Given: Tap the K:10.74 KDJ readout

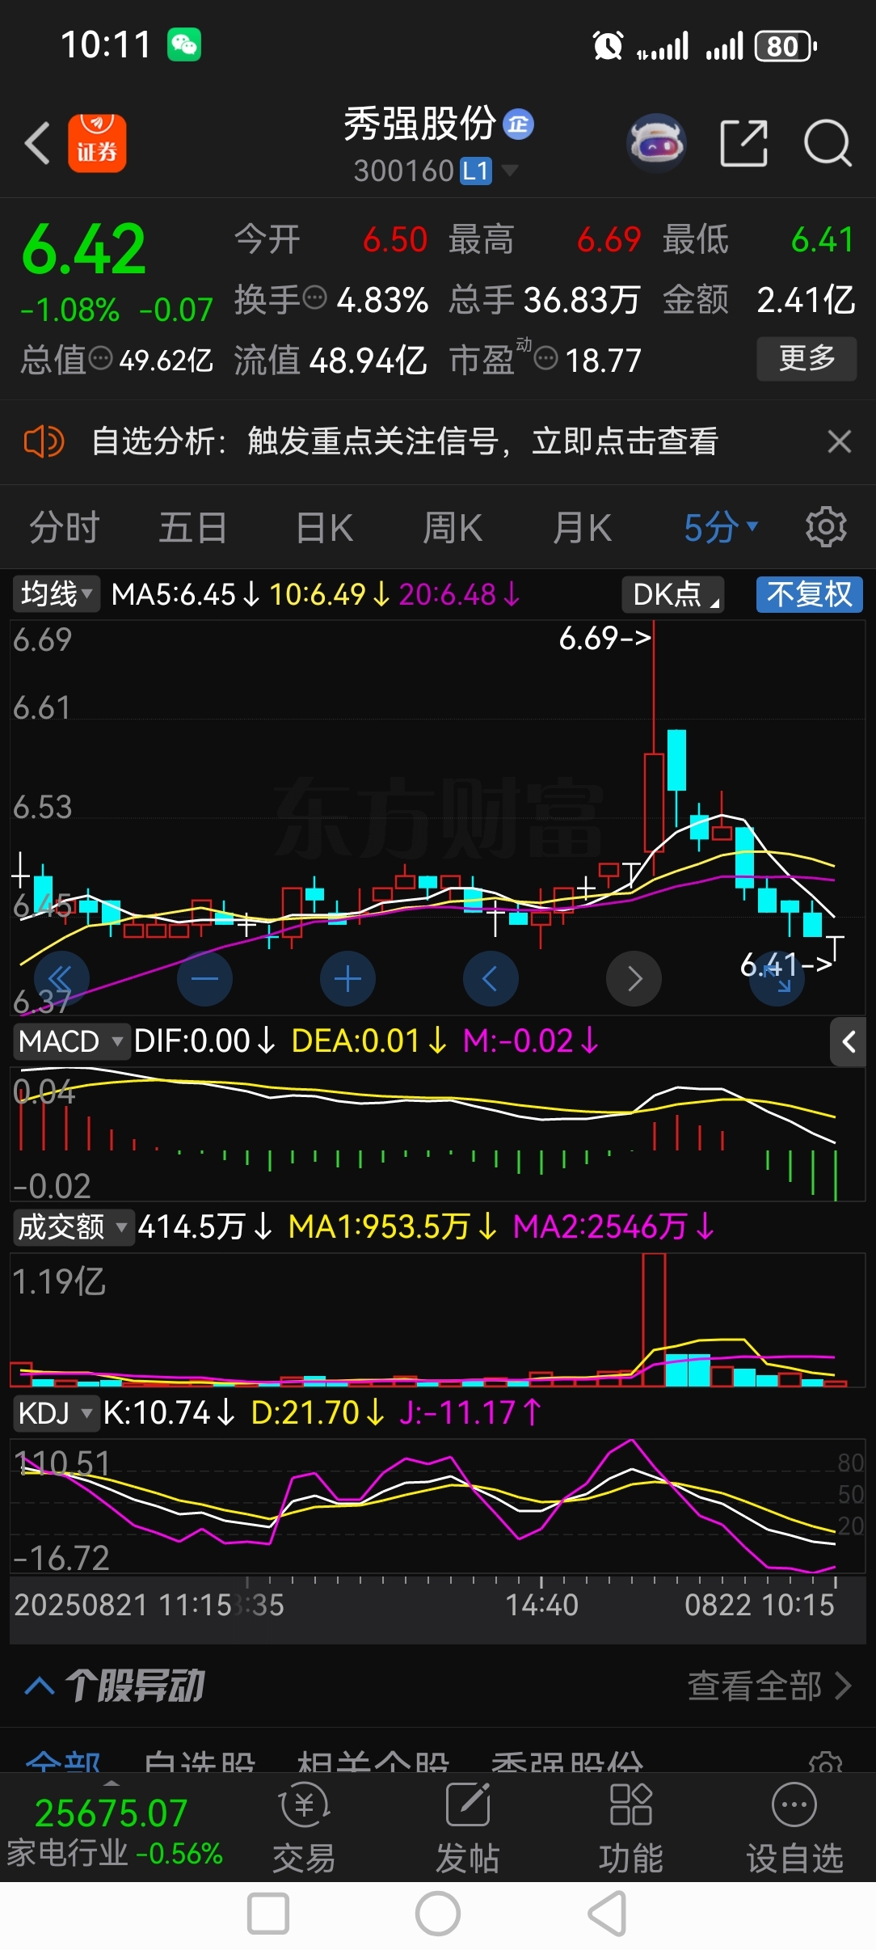Looking at the screenshot, I should coord(169,1412).
